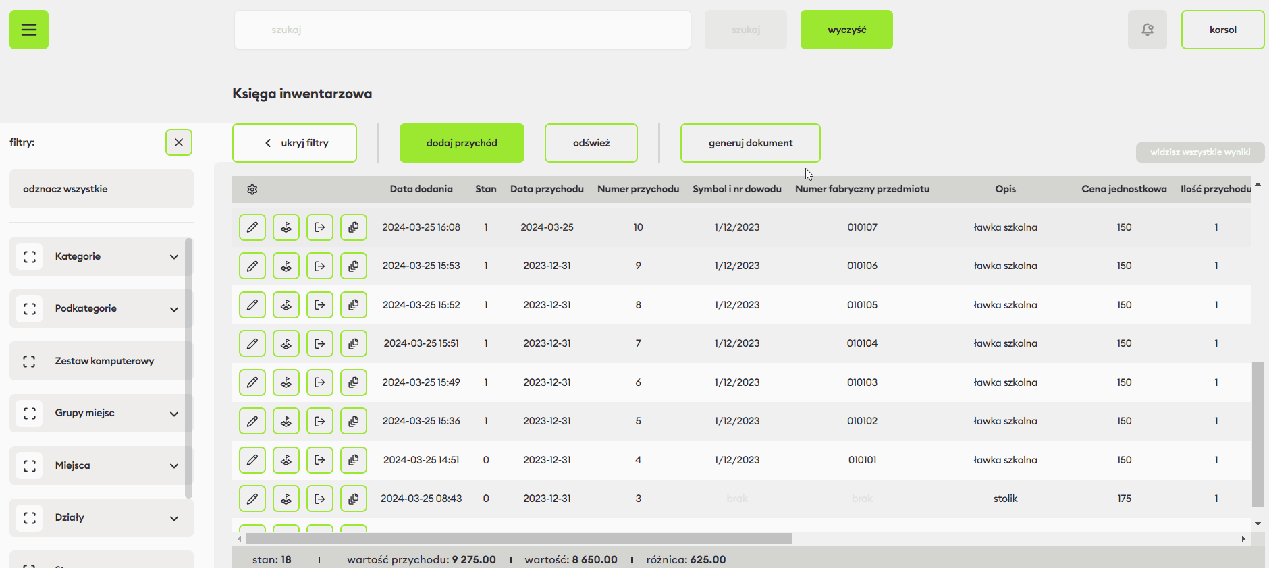Toggle select-all box next to Miejsca
Viewport: 1269px width, 568px height.
(30, 465)
